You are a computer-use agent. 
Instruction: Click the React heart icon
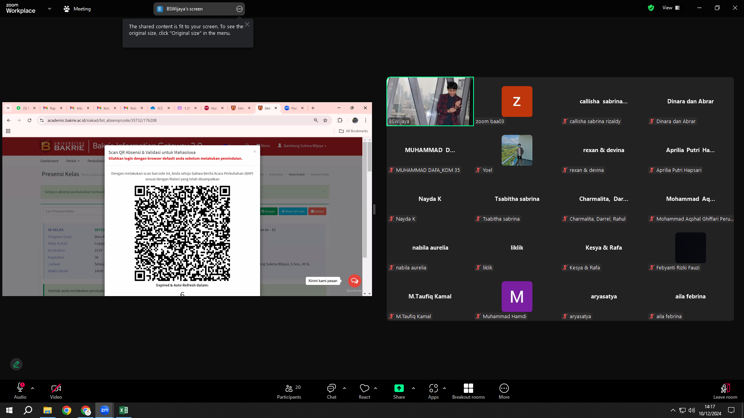tap(364, 388)
